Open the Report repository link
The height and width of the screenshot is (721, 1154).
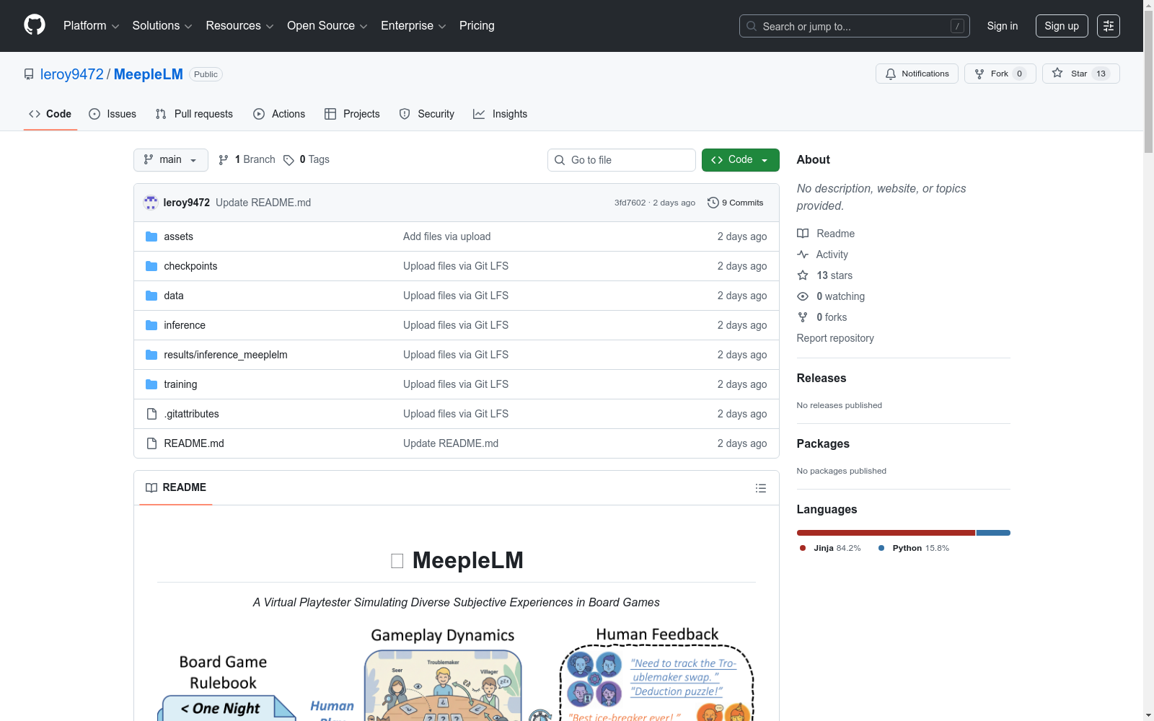(835, 338)
